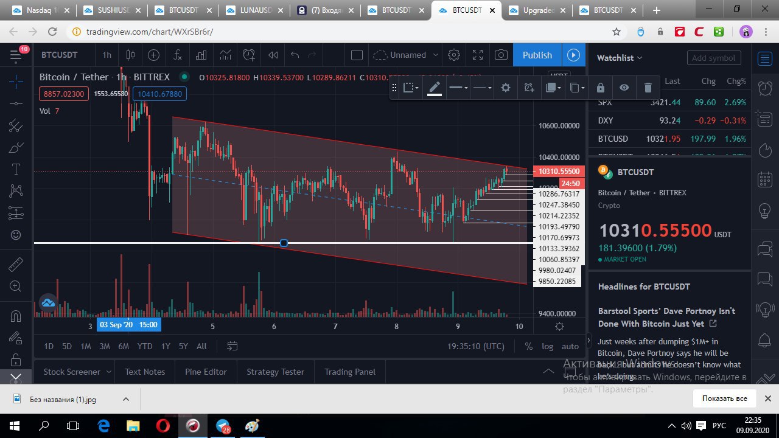Select the 1D date range
The height and width of the screenshot is (438, 779).
[x=48, y=346]
